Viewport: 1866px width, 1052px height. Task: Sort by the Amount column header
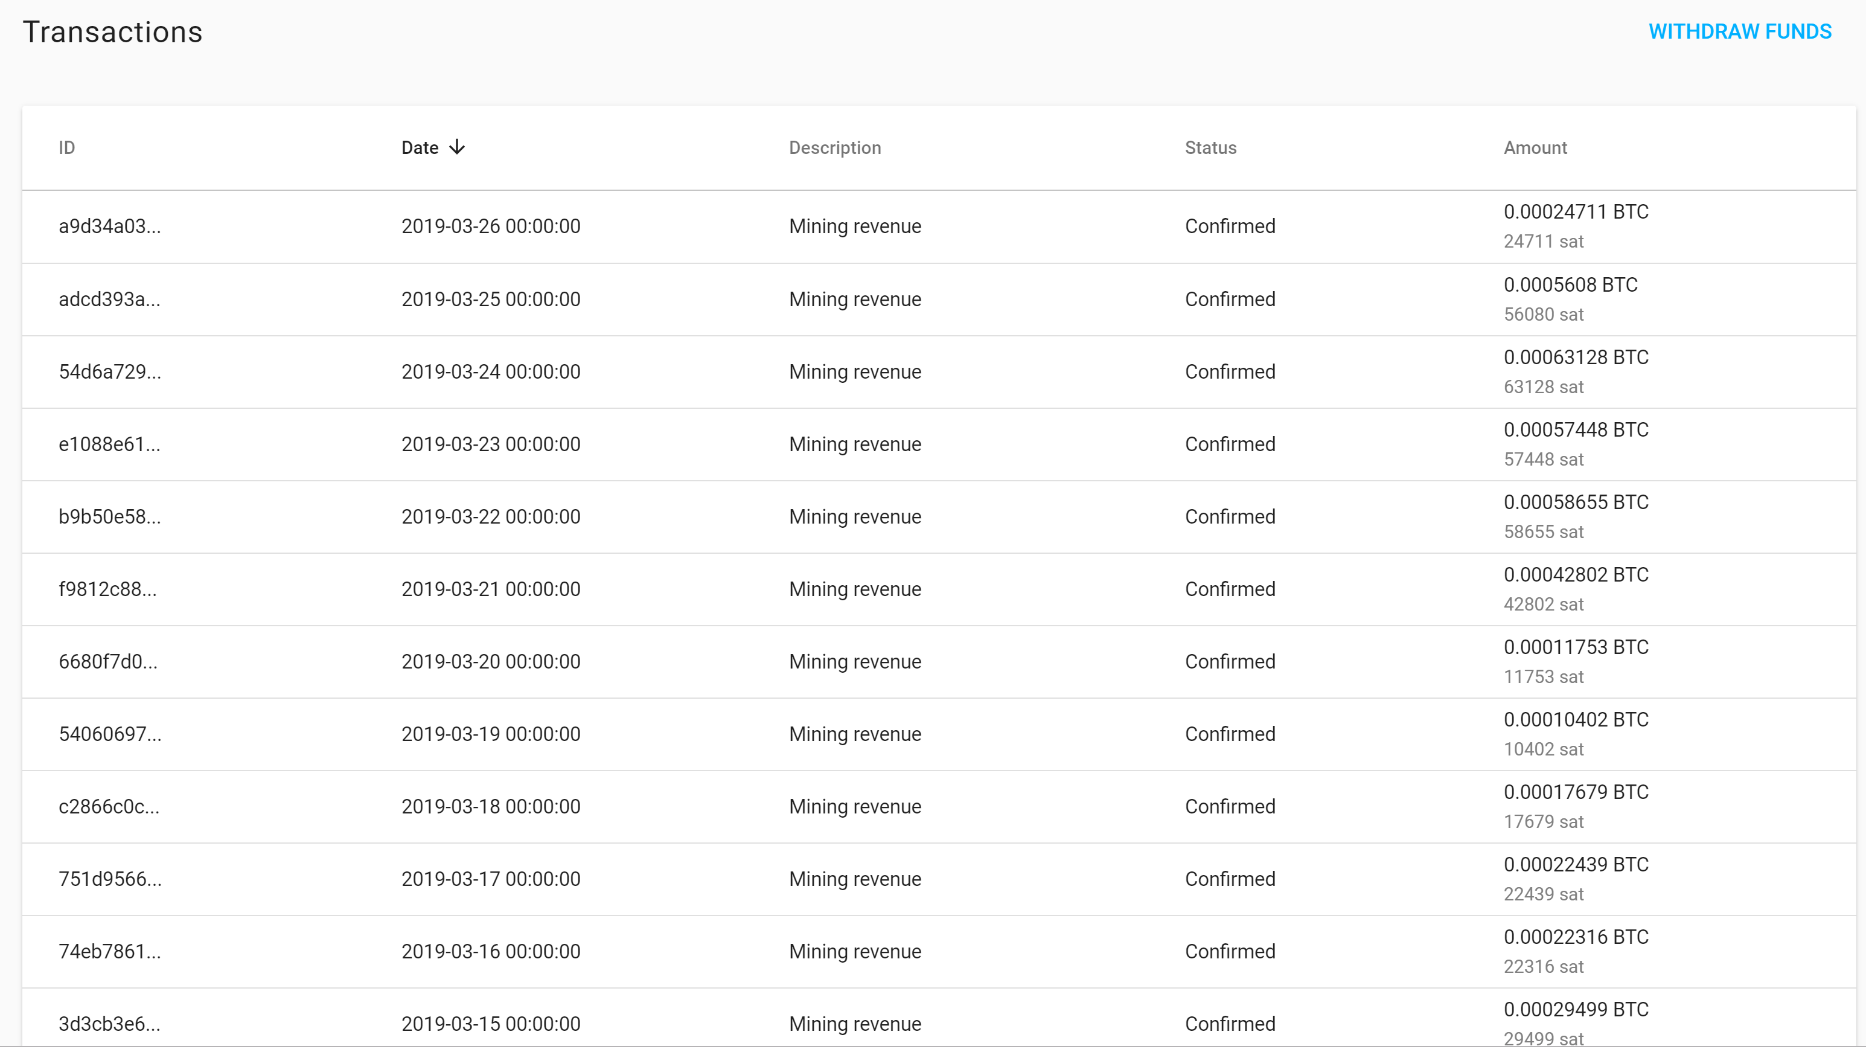[x=1535, y=148]
